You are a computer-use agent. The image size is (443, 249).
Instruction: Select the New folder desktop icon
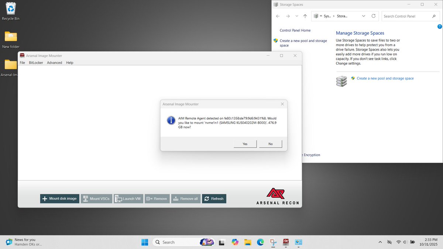(11, 40)
